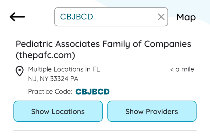
Task: Tap the NJ, NY 33324 PA line
Action: (53, 78)
